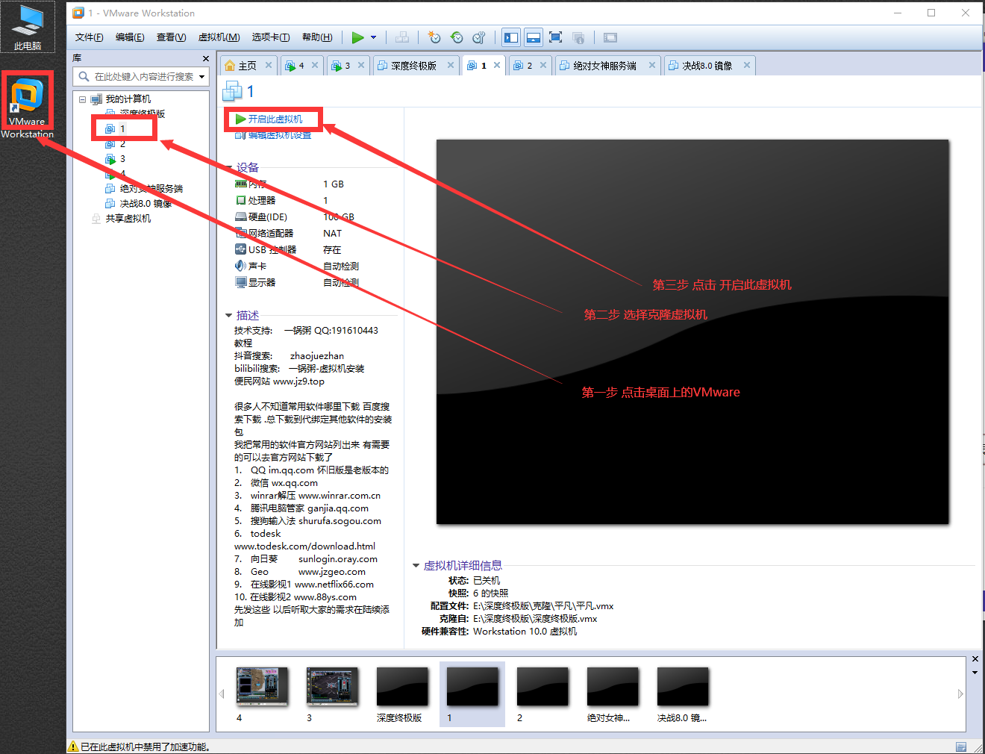
Task: Toggle the show library panel button
Action: click(x=511, y=37)
